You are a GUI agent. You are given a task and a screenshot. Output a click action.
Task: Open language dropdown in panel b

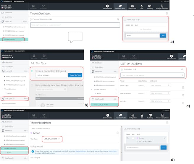[x=7, y=58]
